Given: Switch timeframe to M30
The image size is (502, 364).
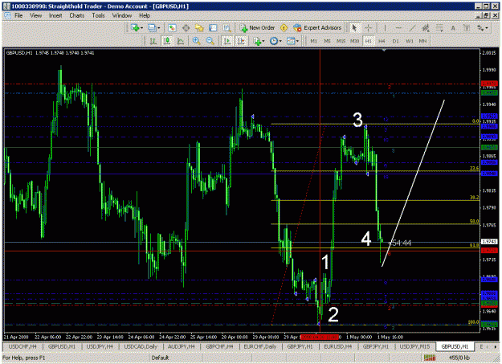Looking at the screenshot, I should (354, 41).
